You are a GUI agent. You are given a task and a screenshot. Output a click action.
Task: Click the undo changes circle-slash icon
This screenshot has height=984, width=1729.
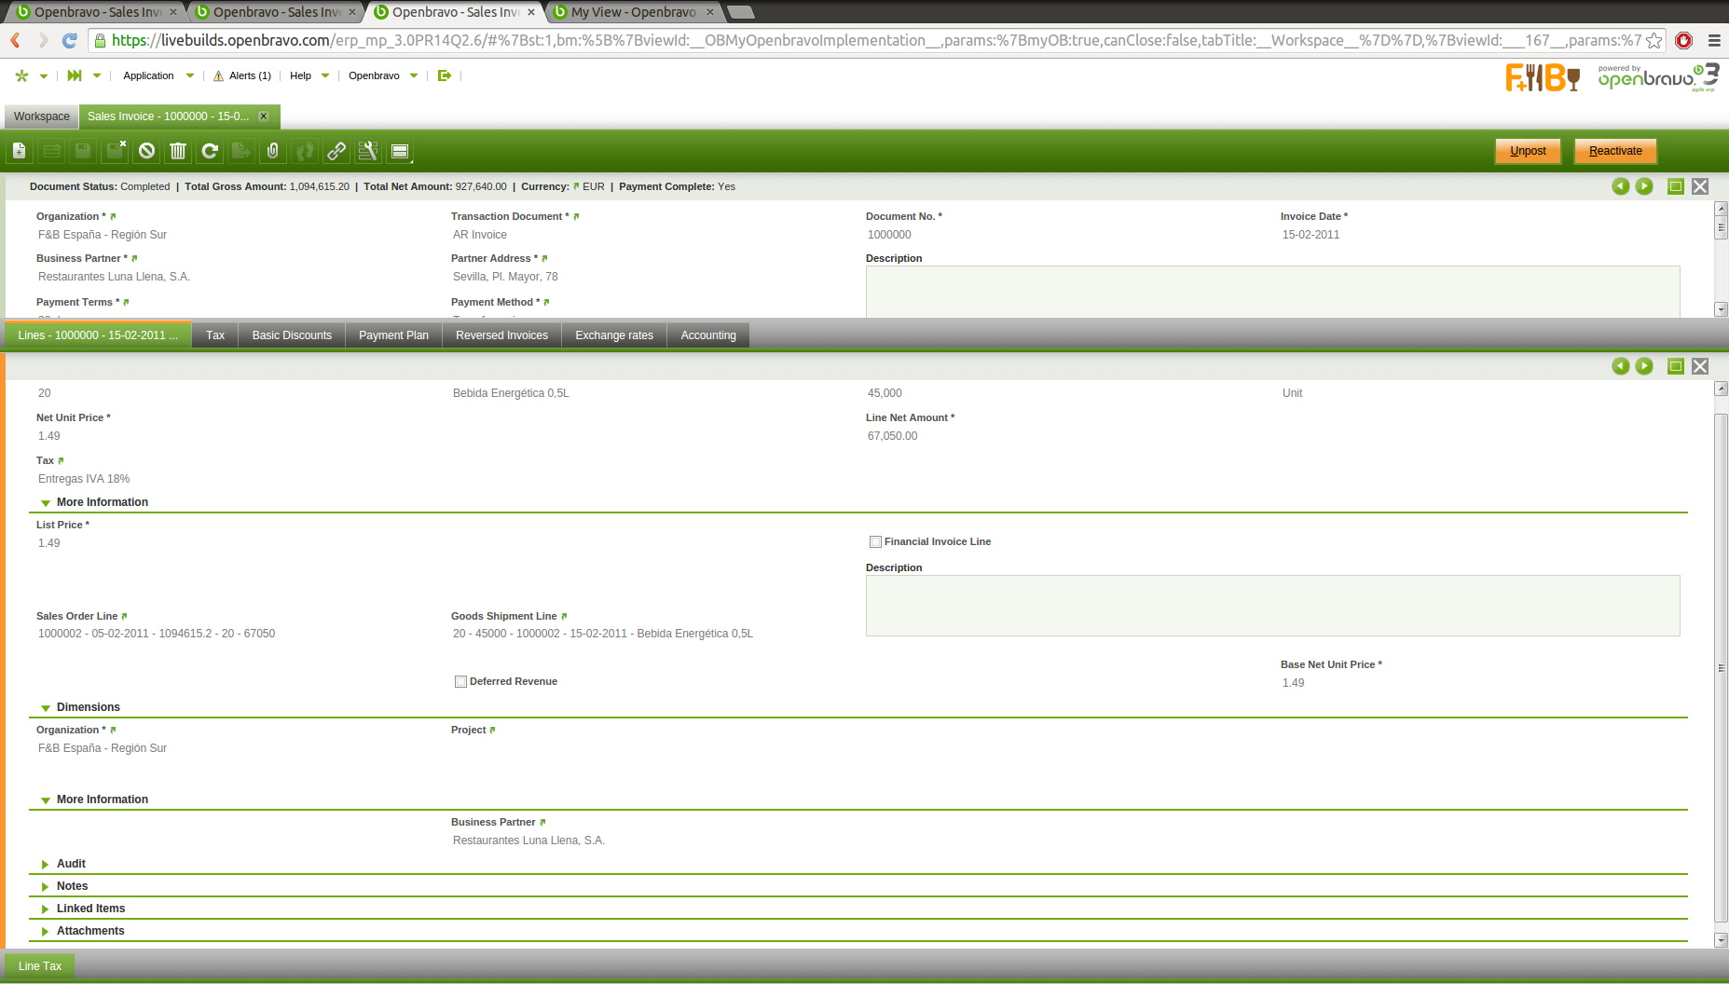pyautogui.click(x=146, y=151)
